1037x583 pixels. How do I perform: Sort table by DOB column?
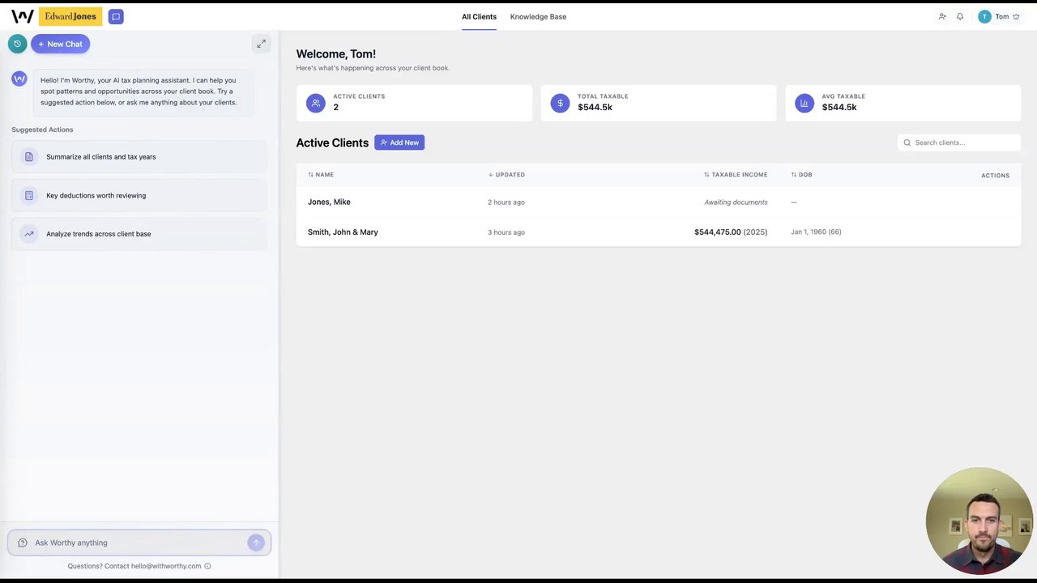(x=801, y=174)
